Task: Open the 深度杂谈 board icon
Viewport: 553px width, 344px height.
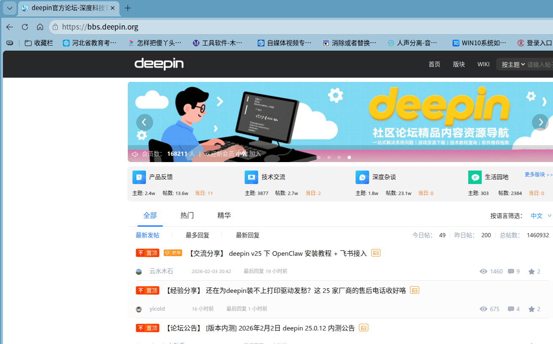Action: click(x=362, y=177)
